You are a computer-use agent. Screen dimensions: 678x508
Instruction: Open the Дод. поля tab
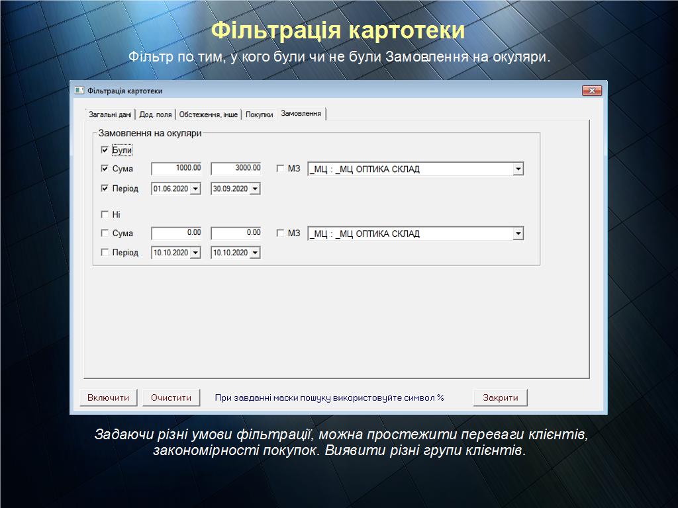pos(155,114)
